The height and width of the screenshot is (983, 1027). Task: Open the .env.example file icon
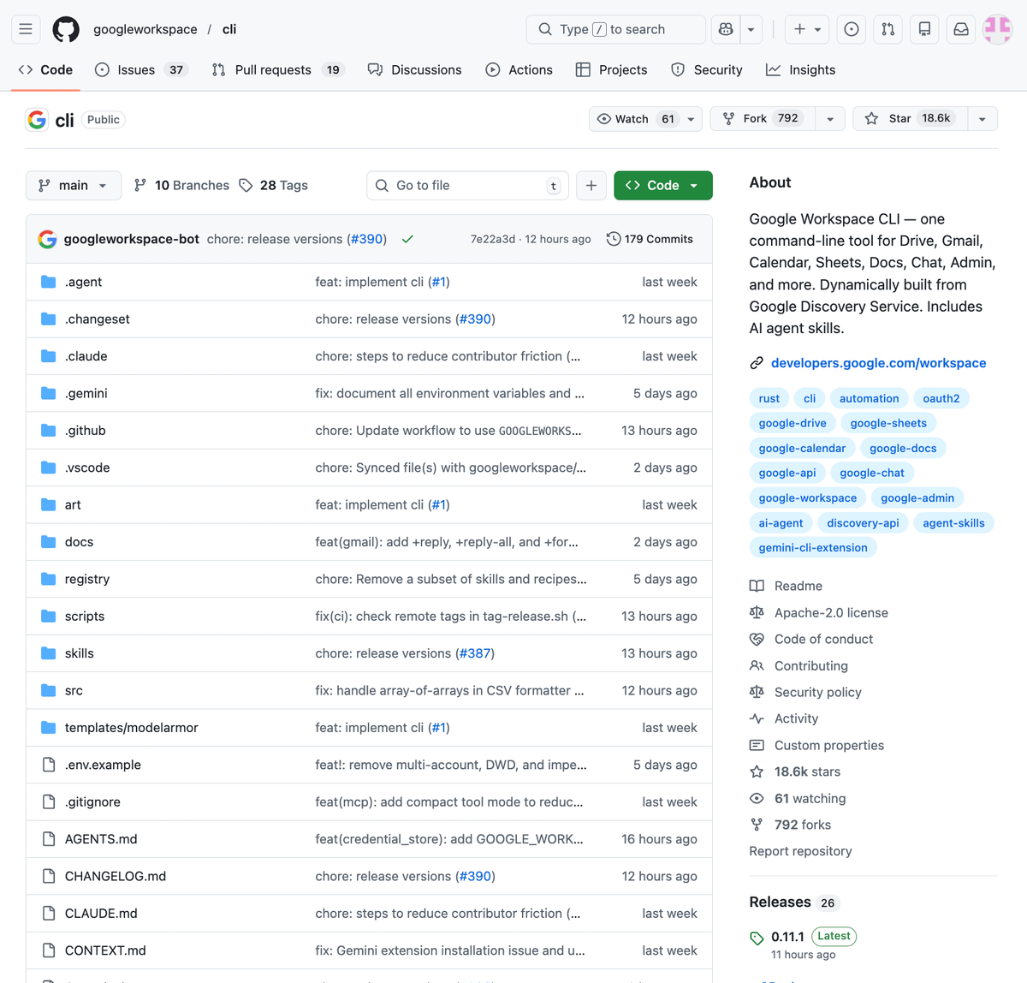[49, 765]
